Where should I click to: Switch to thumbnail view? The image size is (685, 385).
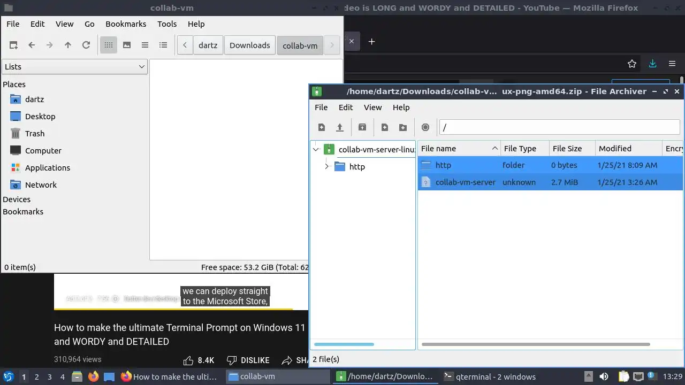pyautogui.click(x=127, y=45)
